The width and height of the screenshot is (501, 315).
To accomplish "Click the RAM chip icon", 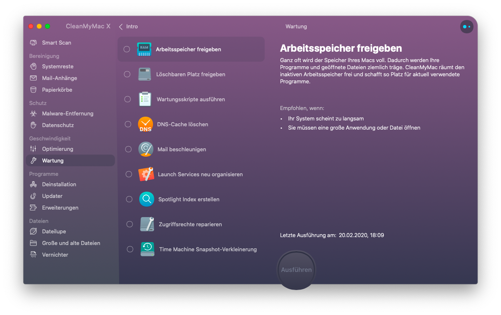I will click(144, 49).
